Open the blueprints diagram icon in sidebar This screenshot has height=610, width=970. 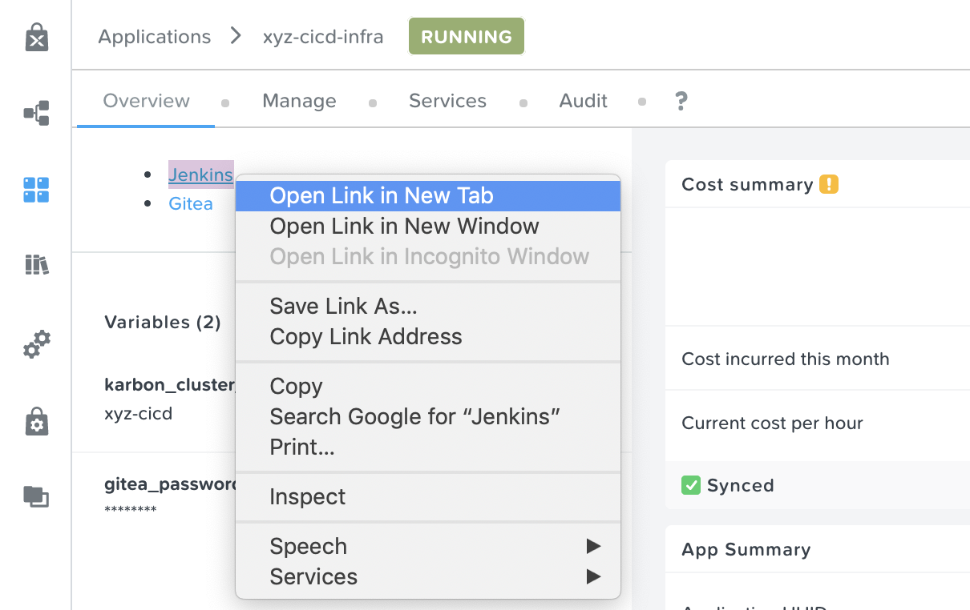[36, 113]
